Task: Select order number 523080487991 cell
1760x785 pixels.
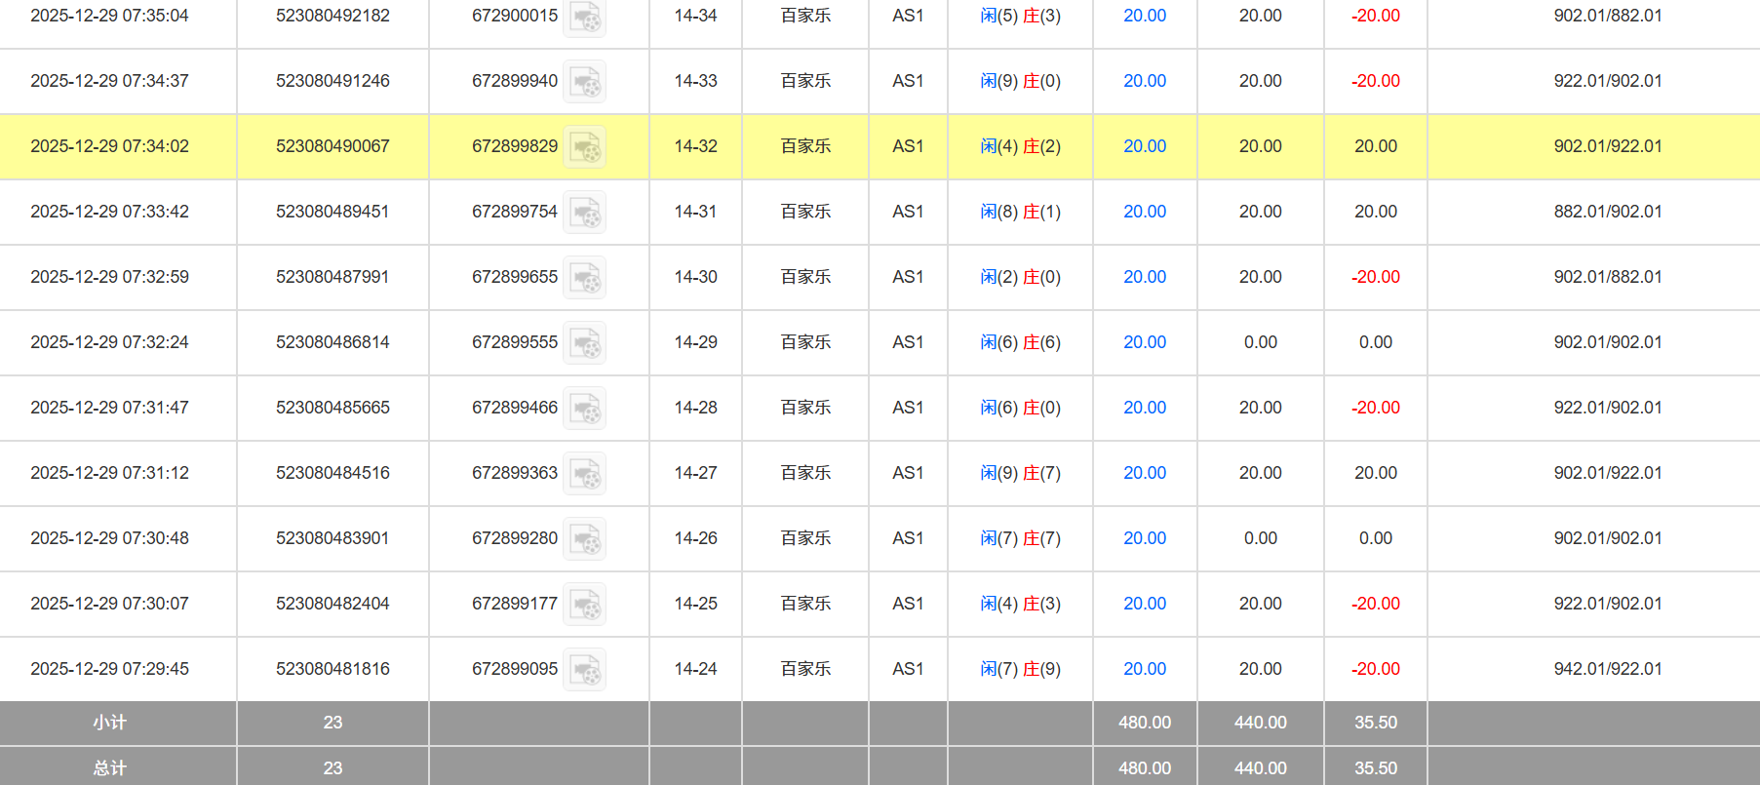Action: point(332,277)
